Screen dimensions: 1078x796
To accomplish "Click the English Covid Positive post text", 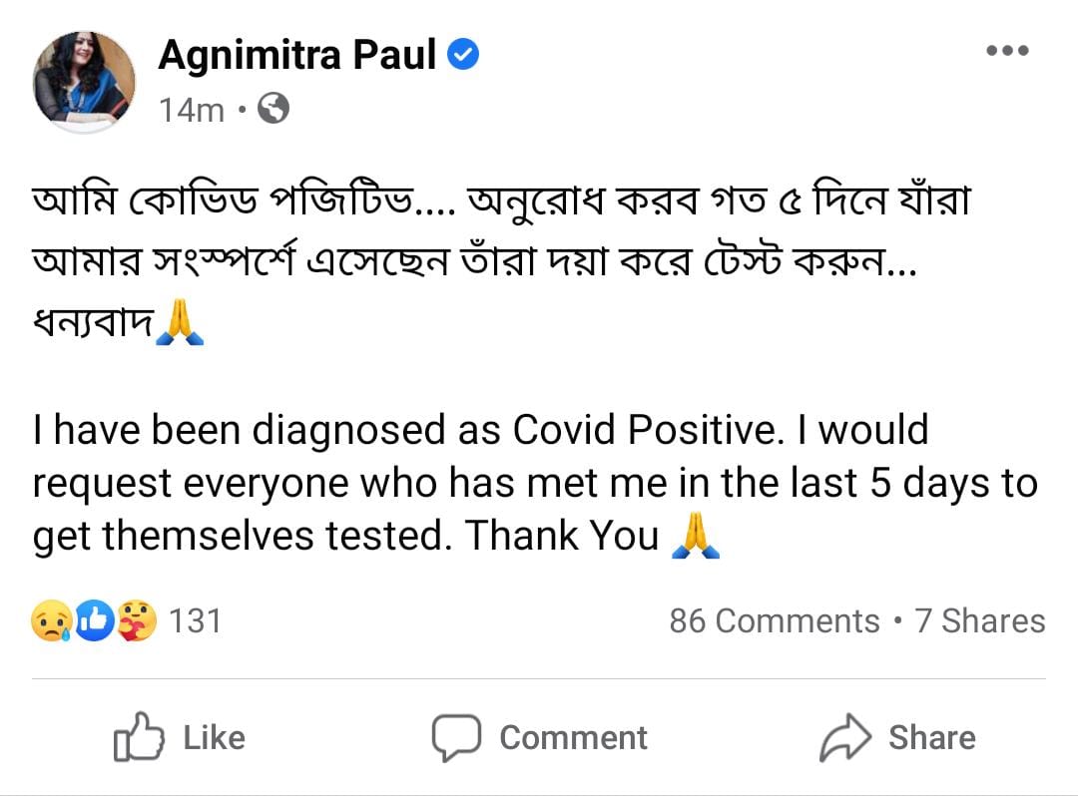I will (535, 484).
